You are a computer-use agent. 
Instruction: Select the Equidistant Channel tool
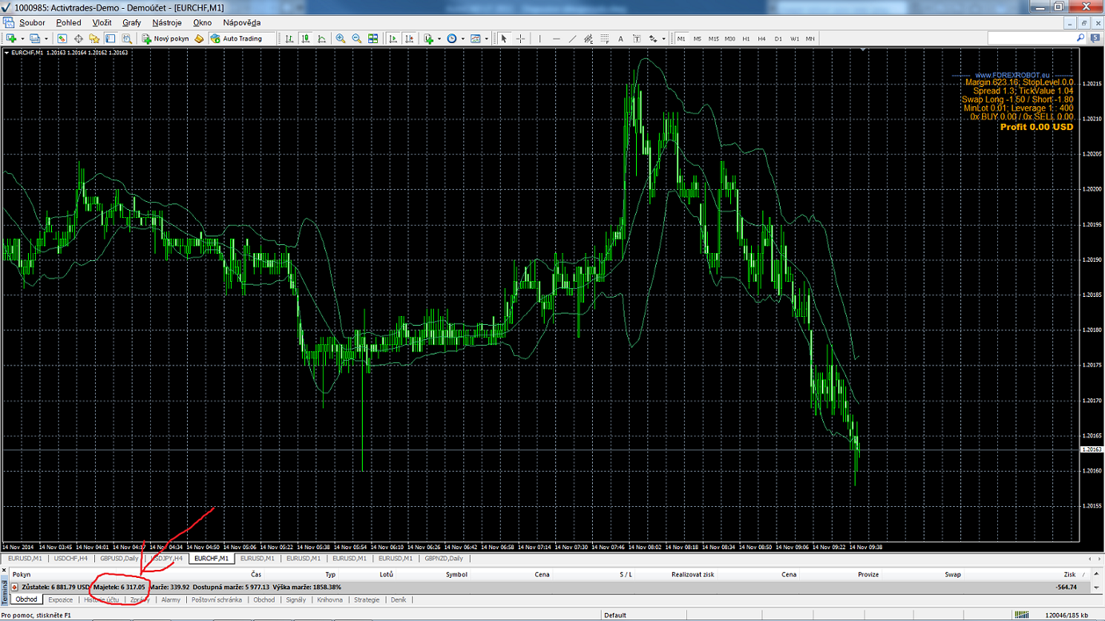pyautogui.click(x=589, y=38)
